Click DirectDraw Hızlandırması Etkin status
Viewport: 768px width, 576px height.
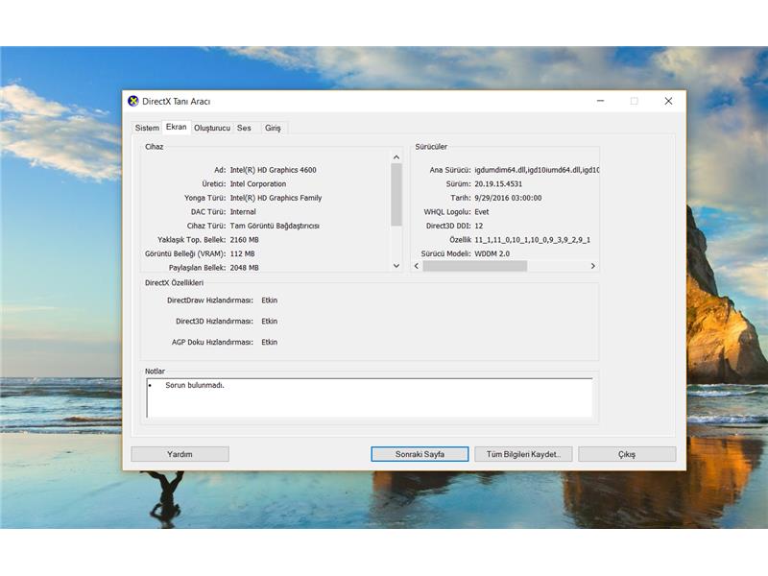pyautogui.click(x=270, y=300)
